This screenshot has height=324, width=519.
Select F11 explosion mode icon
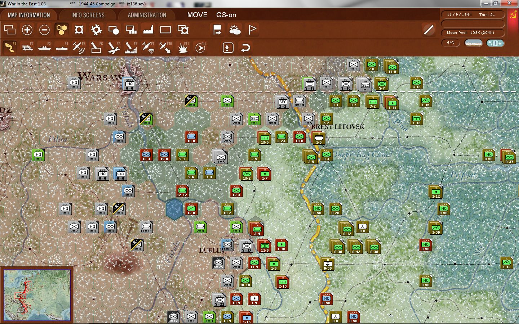[x=183, y=48]
